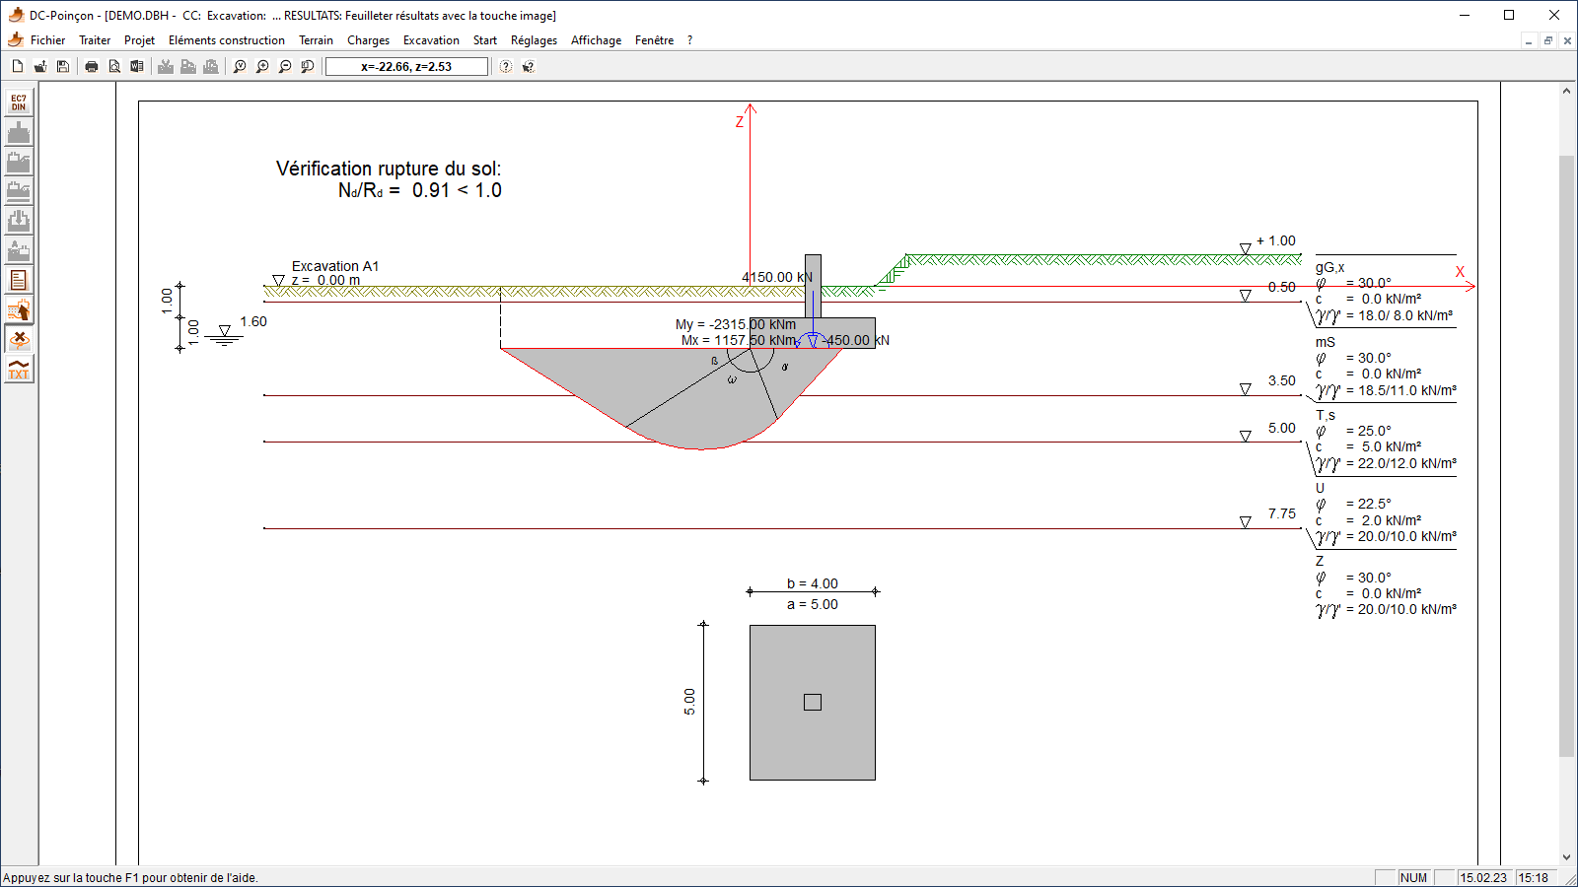This screenshot has height=887, width=1578.
Task: Open the Start menu item
Action: (484, 40)
